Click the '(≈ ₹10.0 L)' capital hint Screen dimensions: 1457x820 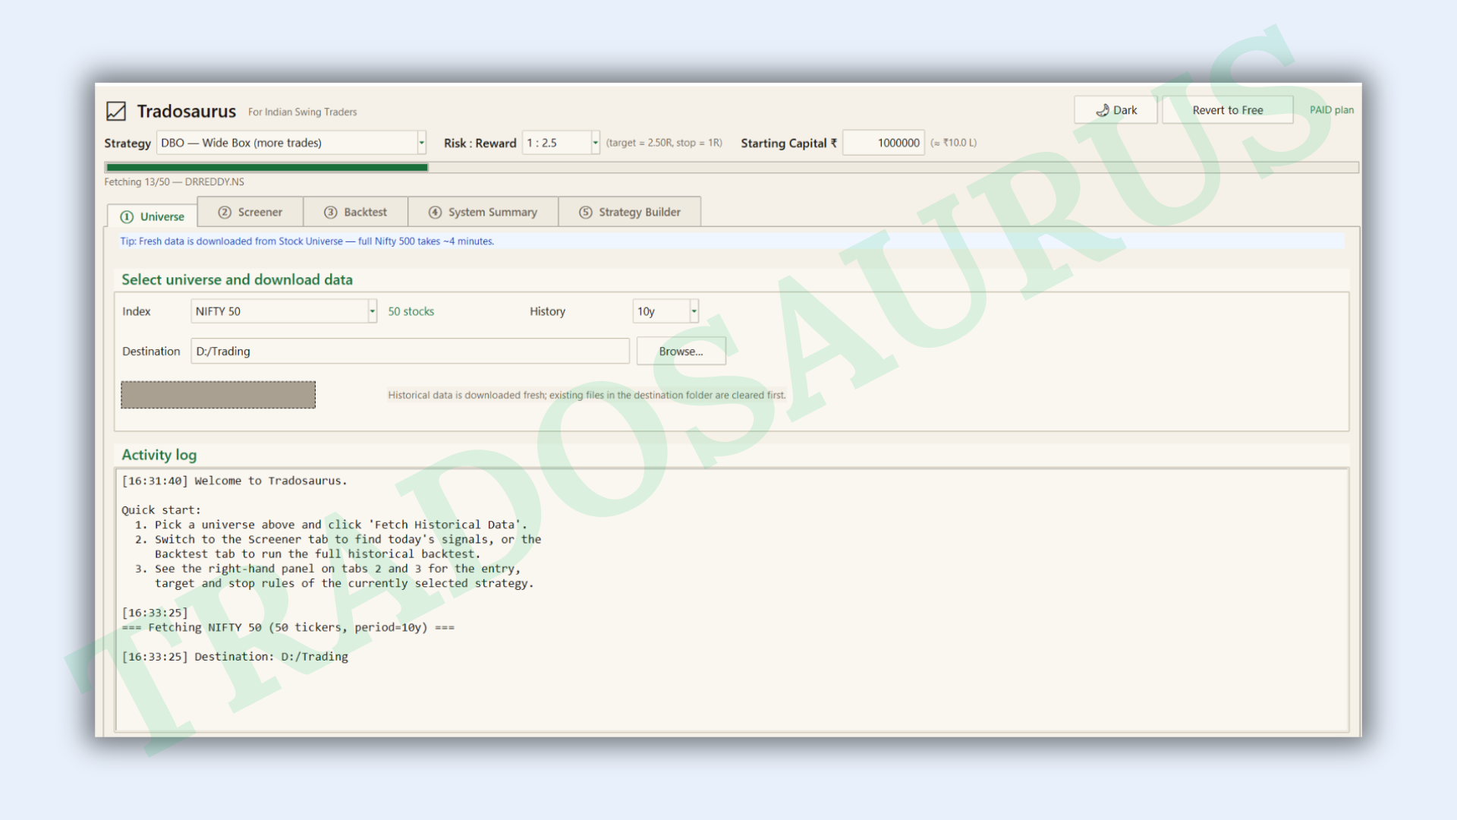(x=953, y=143)
